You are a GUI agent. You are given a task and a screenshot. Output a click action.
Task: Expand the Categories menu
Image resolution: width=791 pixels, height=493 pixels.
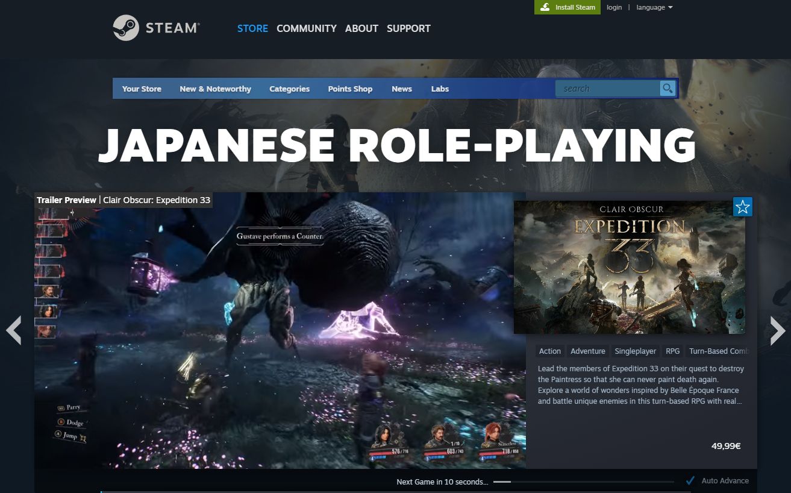289,89
